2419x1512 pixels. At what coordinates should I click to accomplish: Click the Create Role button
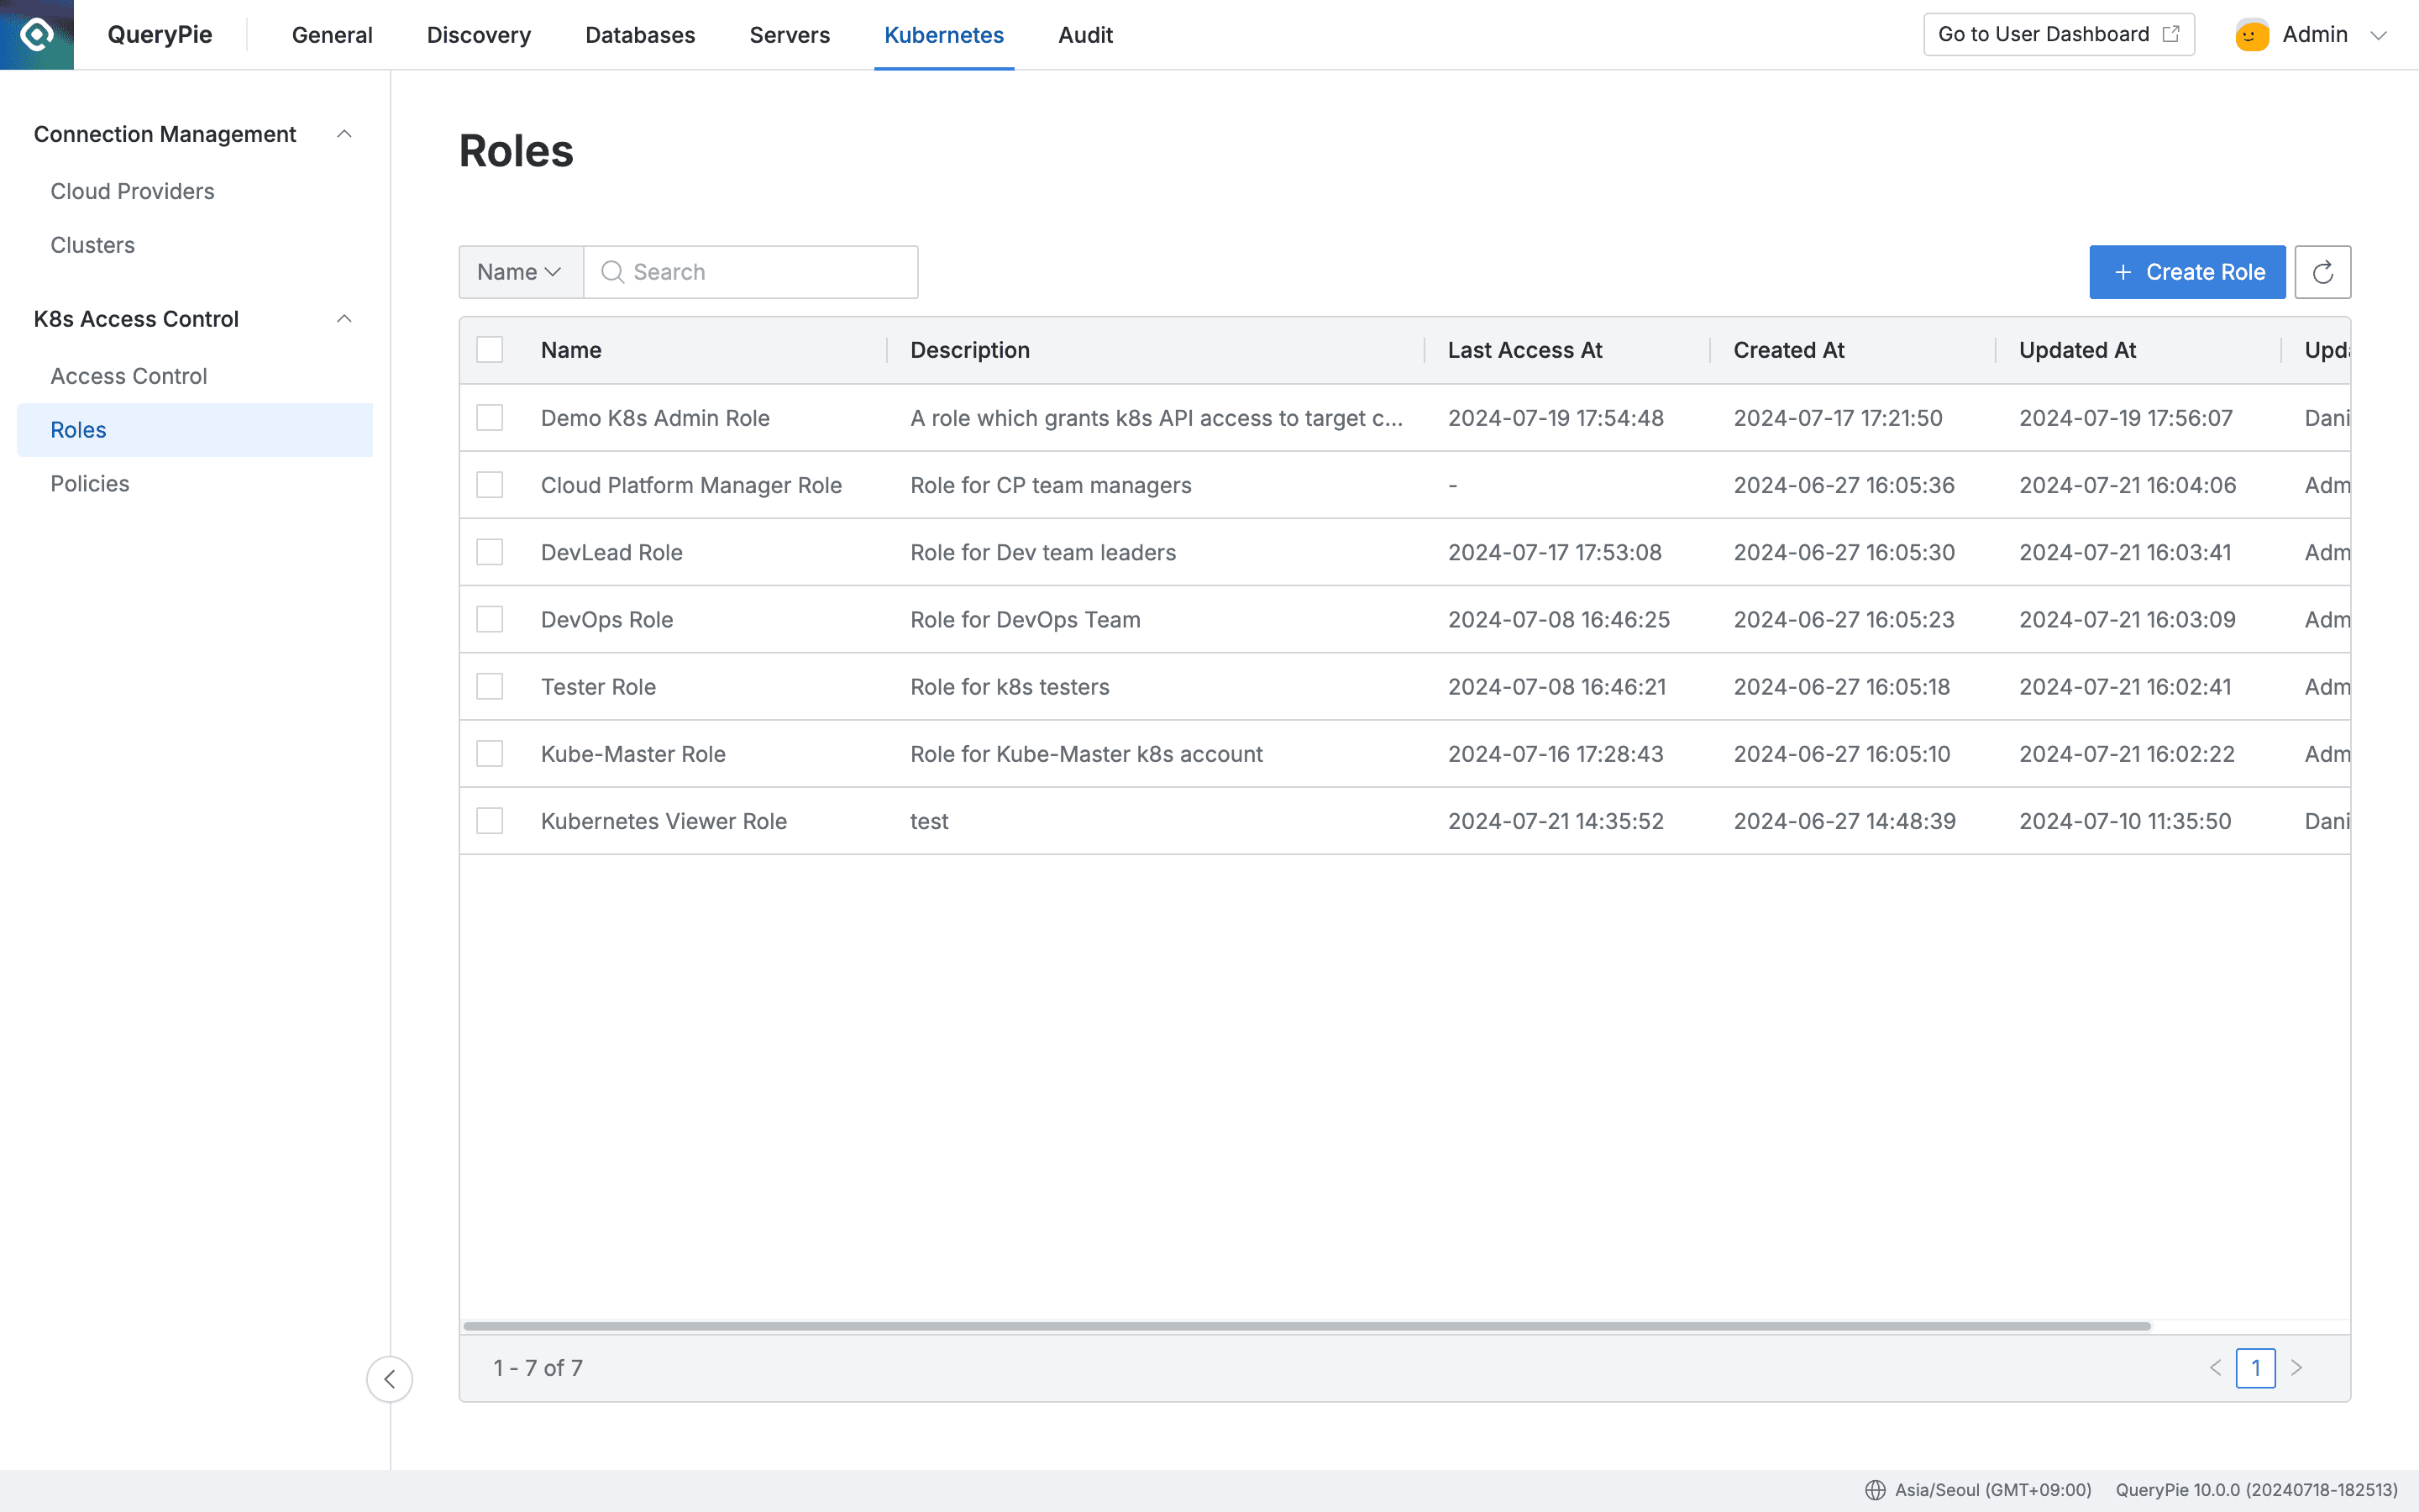tap(2187, 271)
